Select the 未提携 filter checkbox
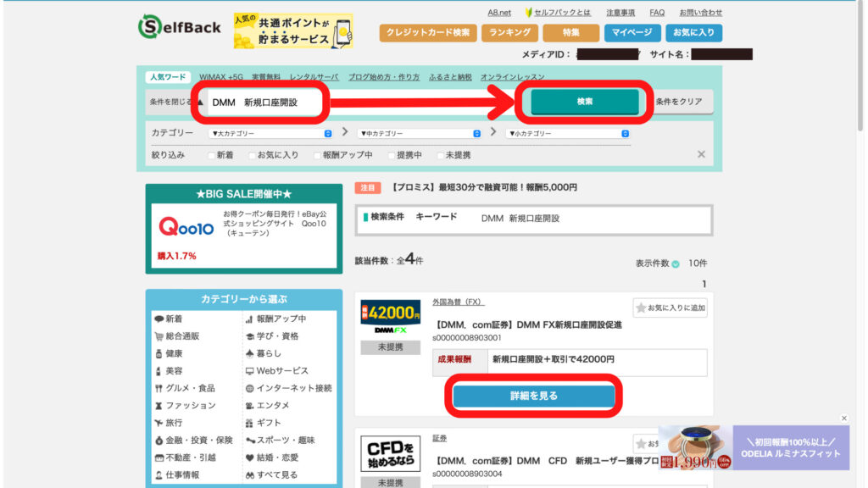This screenshot has width=868, height=488. pyautogui.click(x=440, y=156)
